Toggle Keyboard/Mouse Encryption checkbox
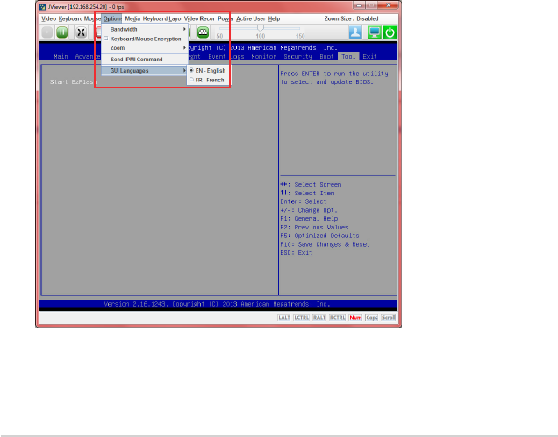558x437 pixels. point(105,39)
